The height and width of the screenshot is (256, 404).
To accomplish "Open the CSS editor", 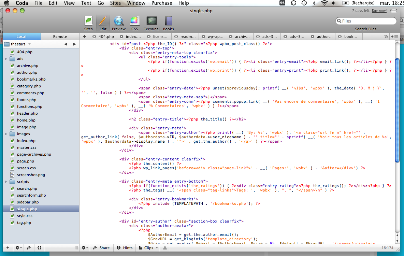I will (135, 23).
